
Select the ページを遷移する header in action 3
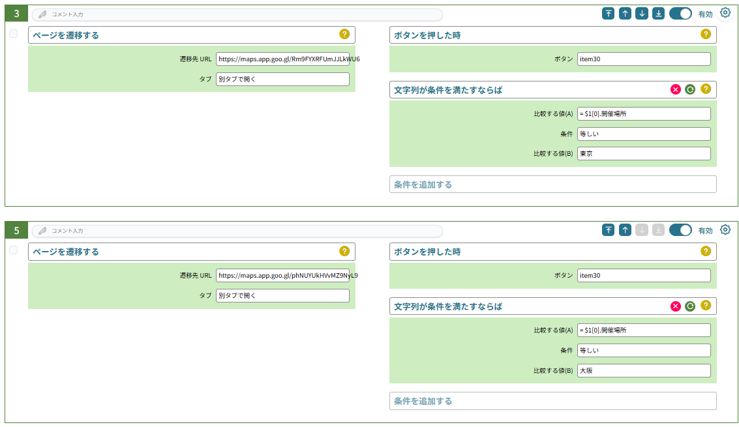191,35
